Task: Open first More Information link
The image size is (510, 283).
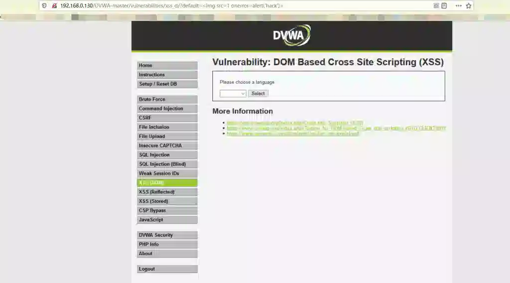Action: tap(295, 123)
